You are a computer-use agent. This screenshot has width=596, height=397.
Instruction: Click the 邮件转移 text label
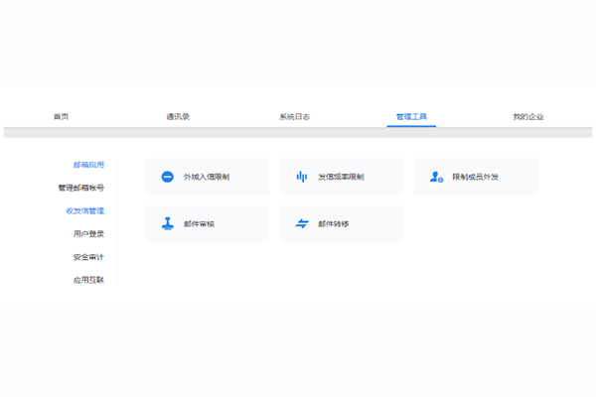click(x=333, y=223)
